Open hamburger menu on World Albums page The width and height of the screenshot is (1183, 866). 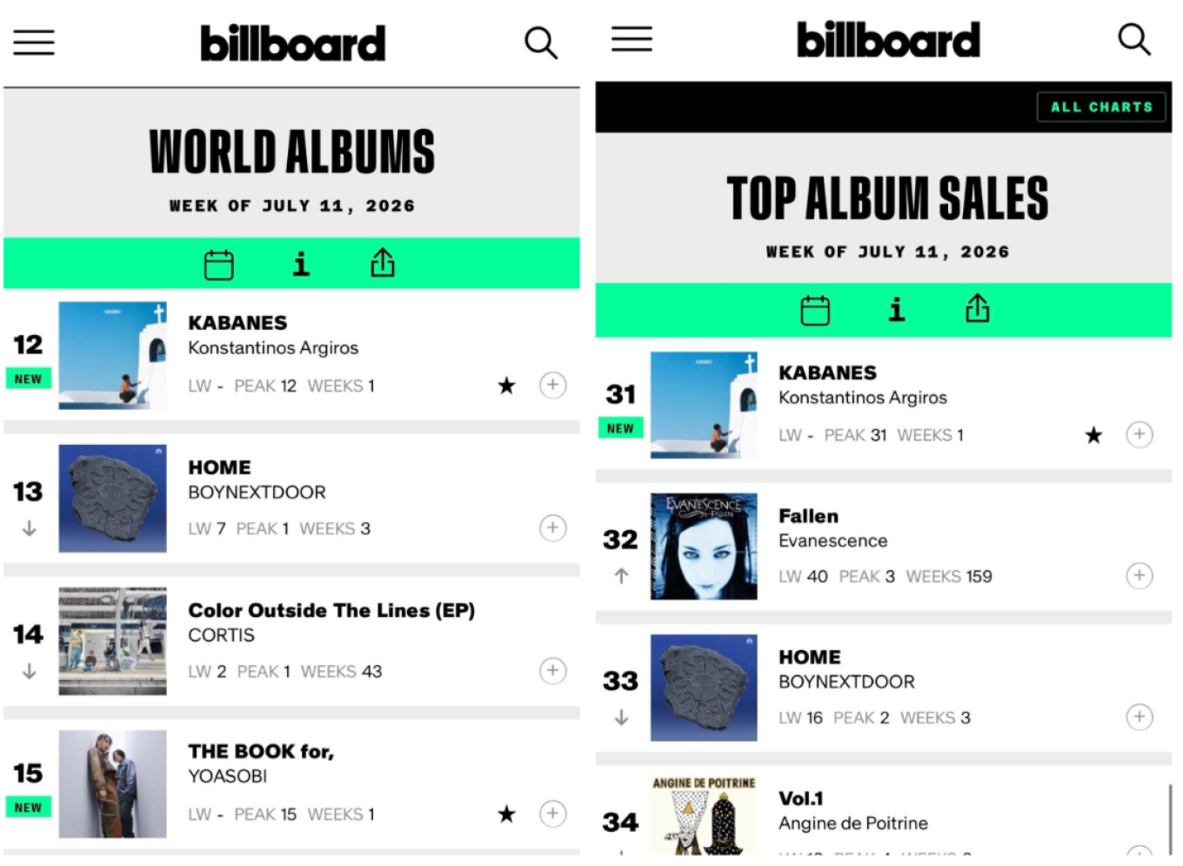34,42
